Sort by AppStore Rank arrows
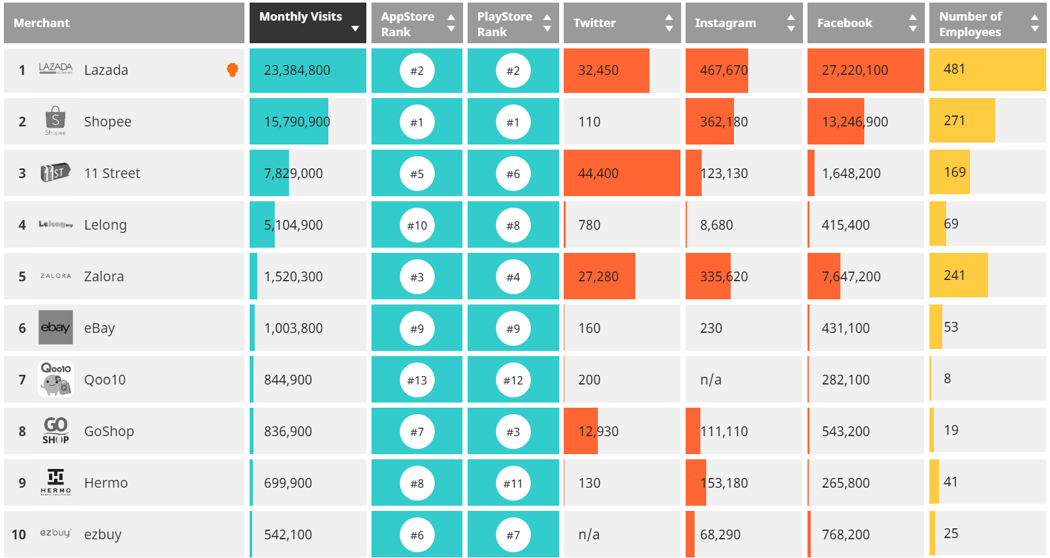This screenshot has height=558, width=1050. pos(451,23)
